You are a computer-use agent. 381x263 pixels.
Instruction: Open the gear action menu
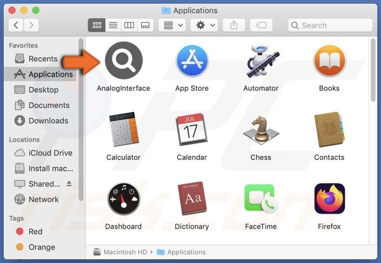[x=204, y=25]
